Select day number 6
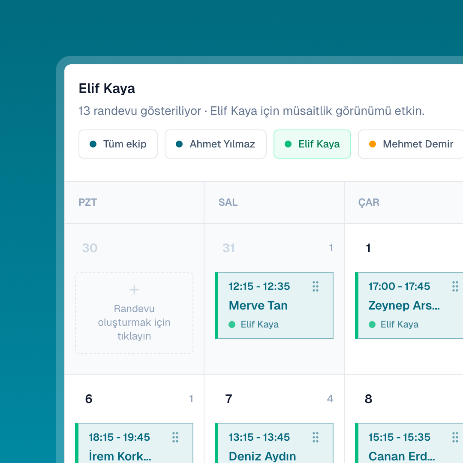 (89, 399)
